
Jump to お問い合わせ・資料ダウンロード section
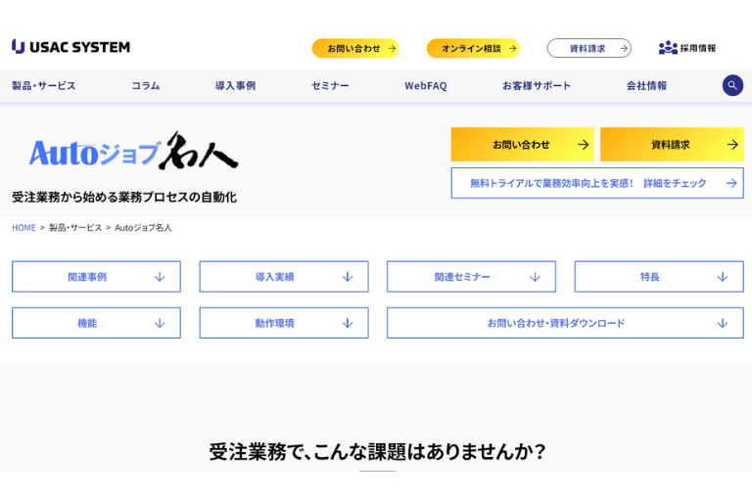[565, 323]
